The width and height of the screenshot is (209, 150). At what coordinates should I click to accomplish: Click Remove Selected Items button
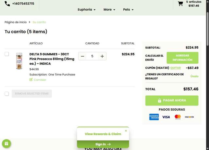32,94
